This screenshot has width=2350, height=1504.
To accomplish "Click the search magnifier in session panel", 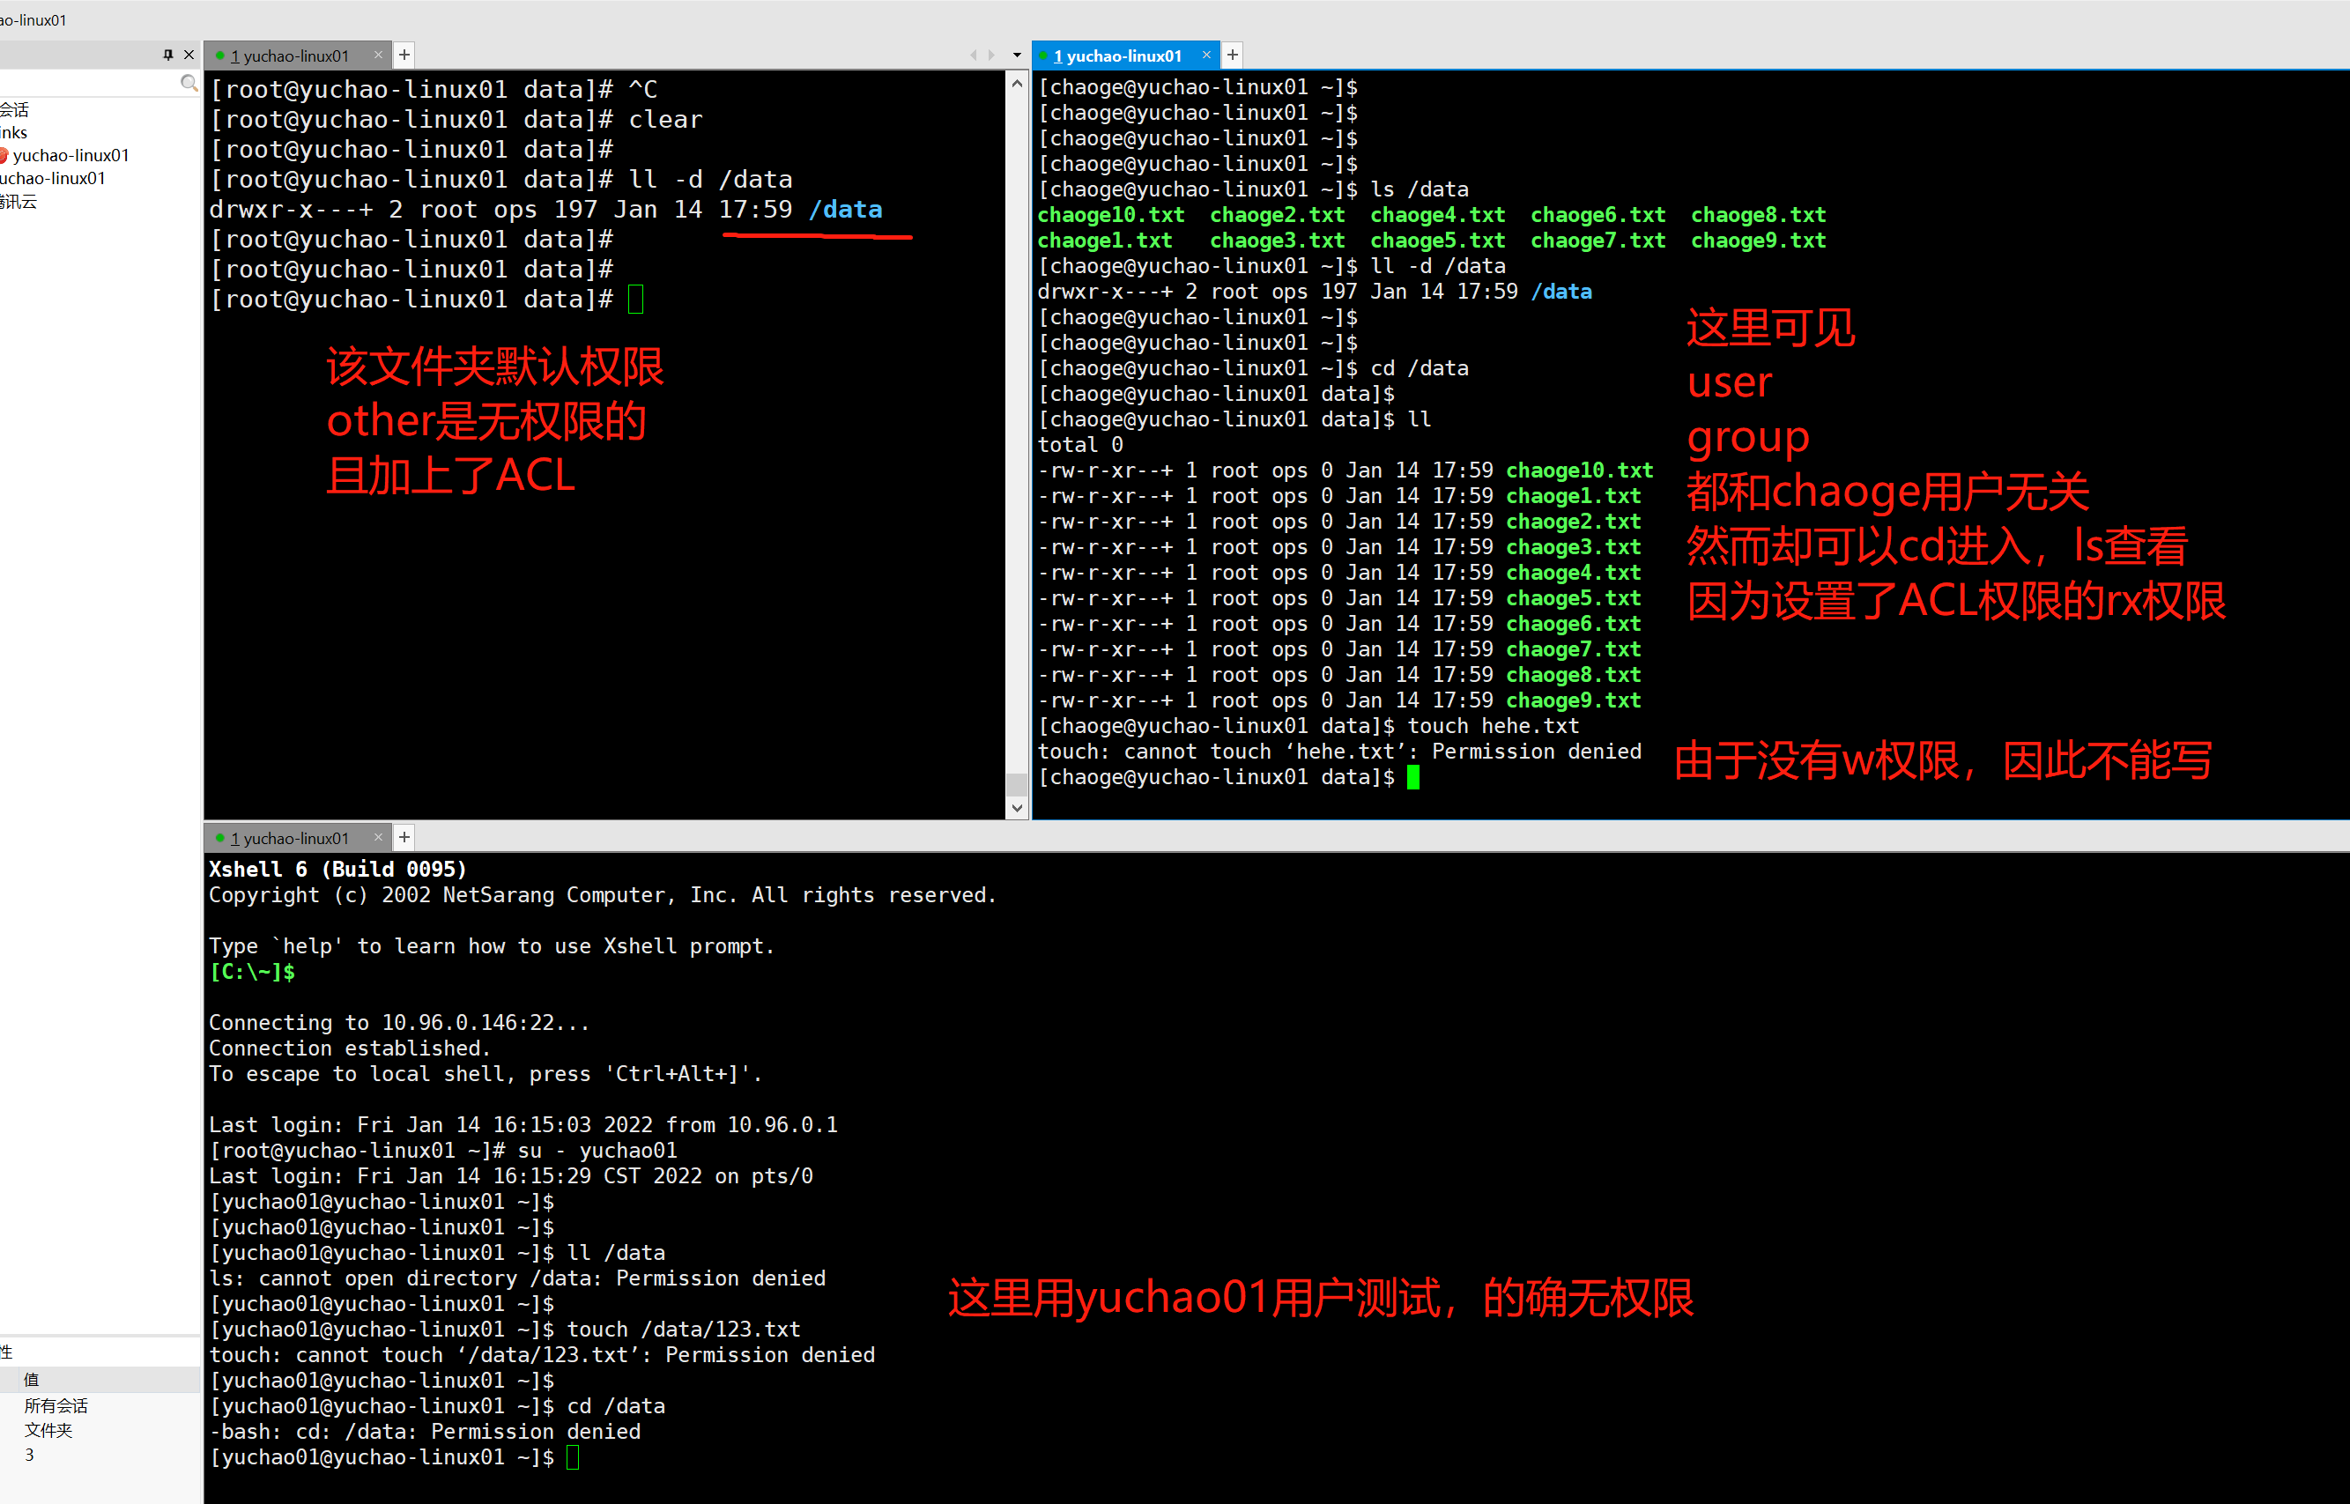I will click(189, 83).
